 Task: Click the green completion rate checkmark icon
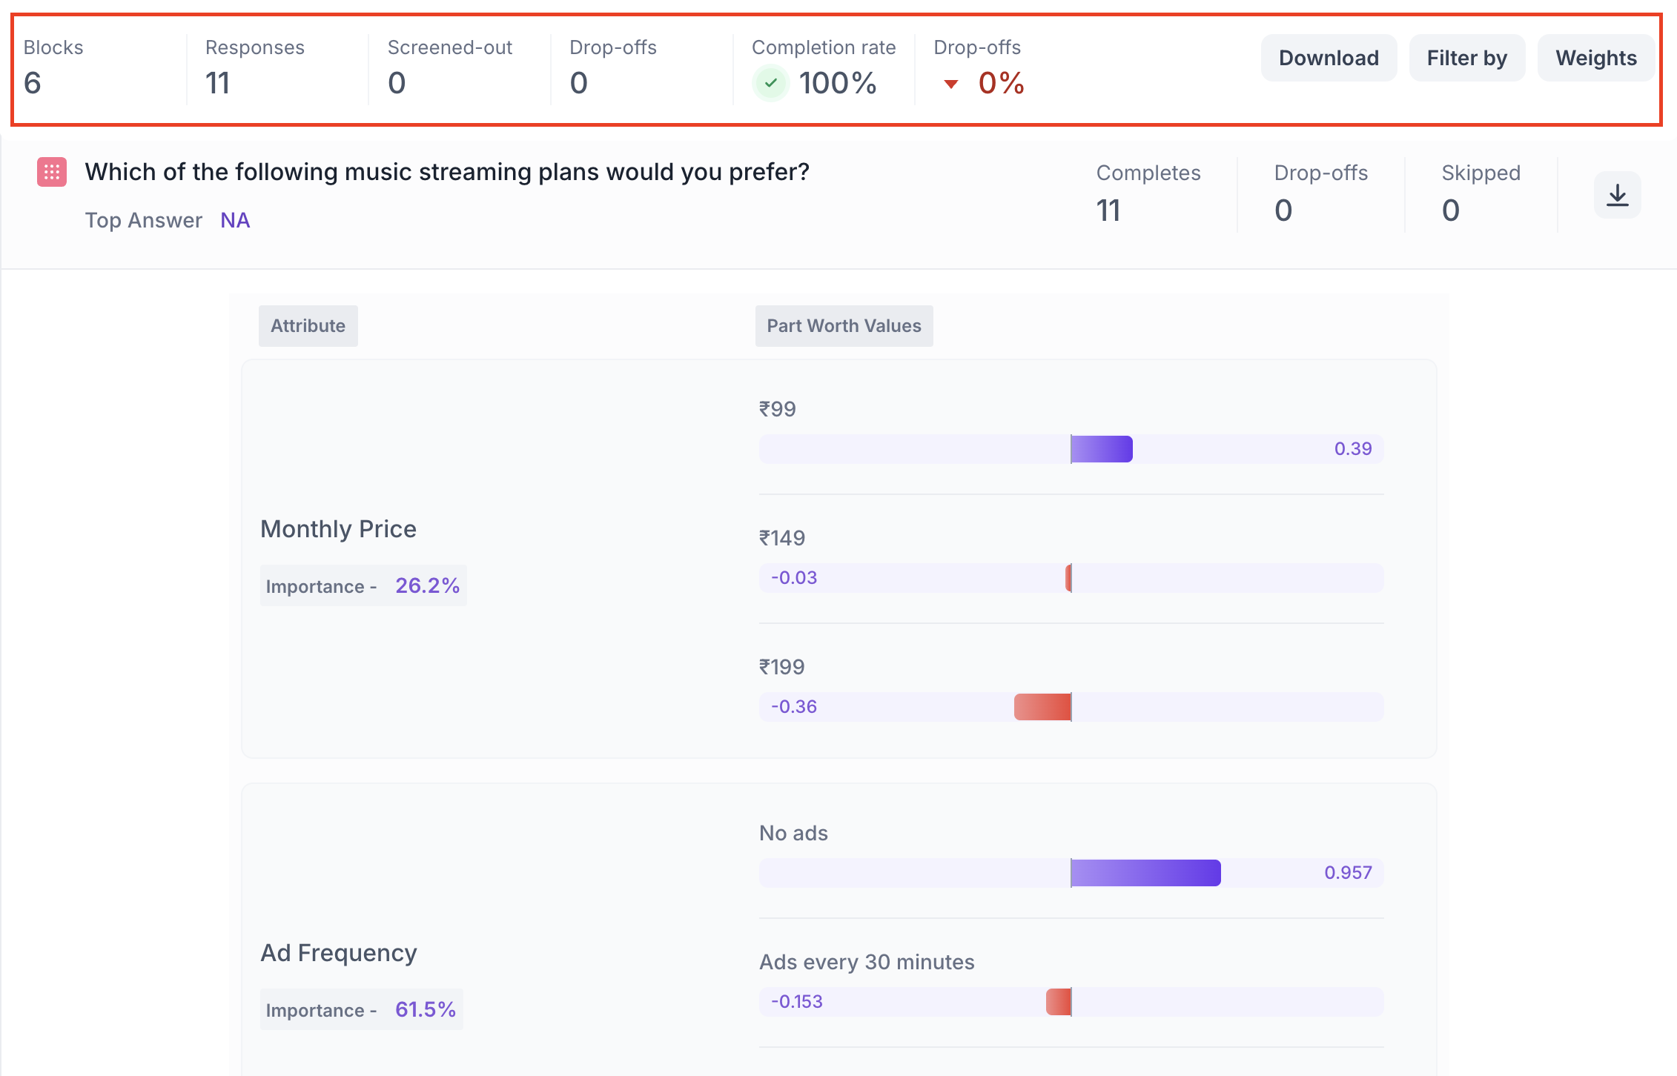pyautogui.click(x=770, y=83)
